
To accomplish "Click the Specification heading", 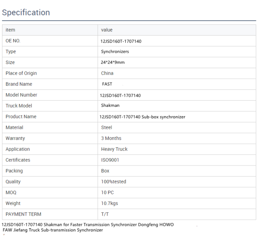I will click(x=26, y=13).
